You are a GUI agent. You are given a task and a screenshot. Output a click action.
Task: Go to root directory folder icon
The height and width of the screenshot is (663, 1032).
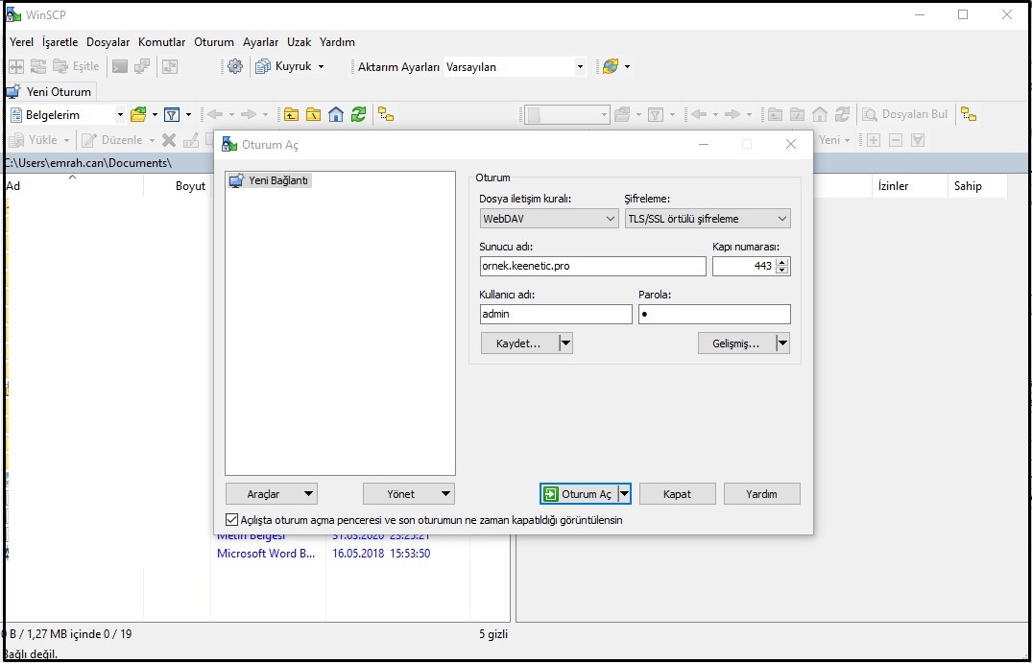point(313,114)
